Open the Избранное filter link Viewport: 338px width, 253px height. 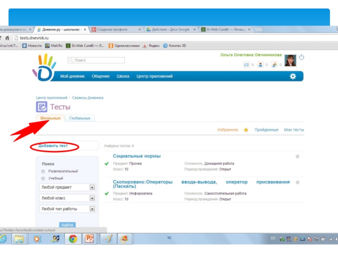[x=228, y=130]
